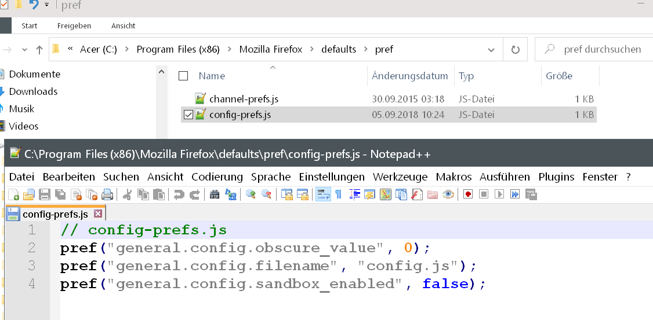Viewport: 653px width, 320px height.
Task: Select the config-prefs.js document tab
Action: (x=55, y=214)
